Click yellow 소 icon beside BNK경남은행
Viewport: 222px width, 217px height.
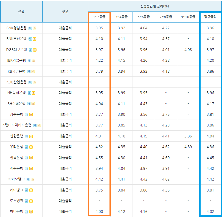click(35, 28)
